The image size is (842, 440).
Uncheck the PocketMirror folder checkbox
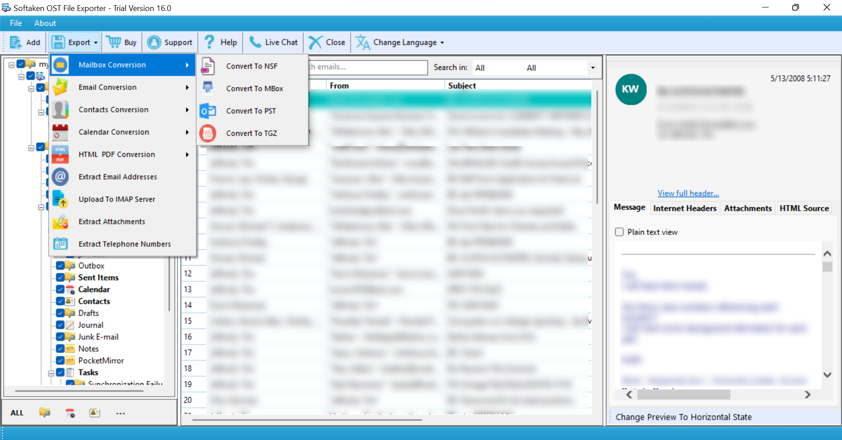(x=61, y=361)
